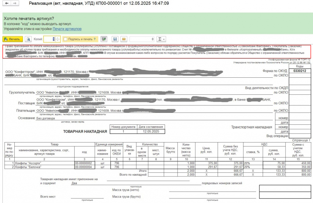The image size is (313, 203).
Task: Click code cell 00-00000002
Action: 84,163
